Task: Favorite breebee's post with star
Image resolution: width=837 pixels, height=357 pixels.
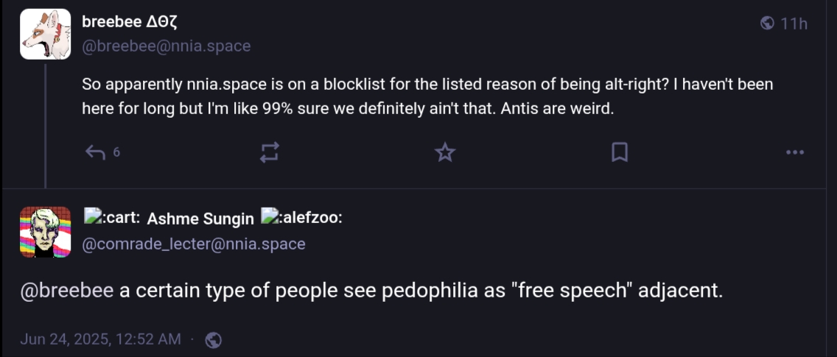Action: 444,152
